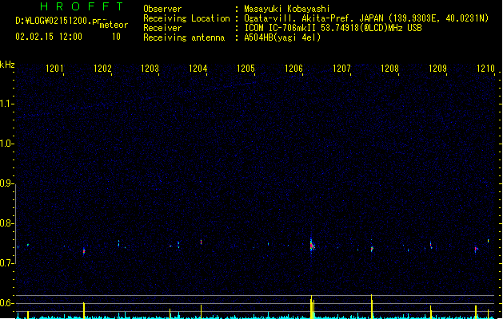Click the 1.0 frequency axis label

coord(6,144)
